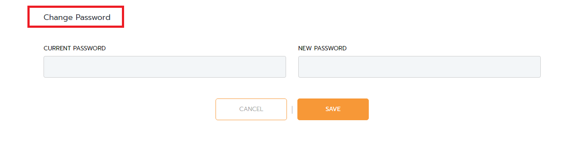
Task: Click the vertical bar beside SAVE
Action: pyautogui.click(x=292, y=109)
